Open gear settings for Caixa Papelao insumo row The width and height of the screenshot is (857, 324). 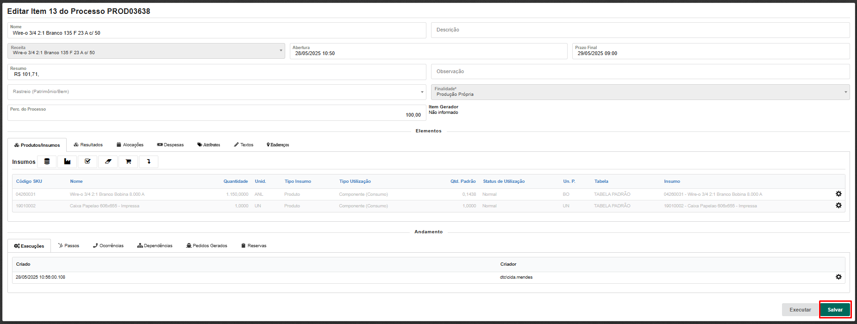(838, 206)
